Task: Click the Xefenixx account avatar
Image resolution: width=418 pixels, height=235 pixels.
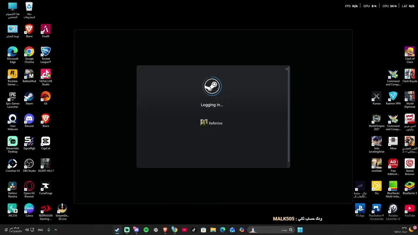Action: (x=204, y=123)
